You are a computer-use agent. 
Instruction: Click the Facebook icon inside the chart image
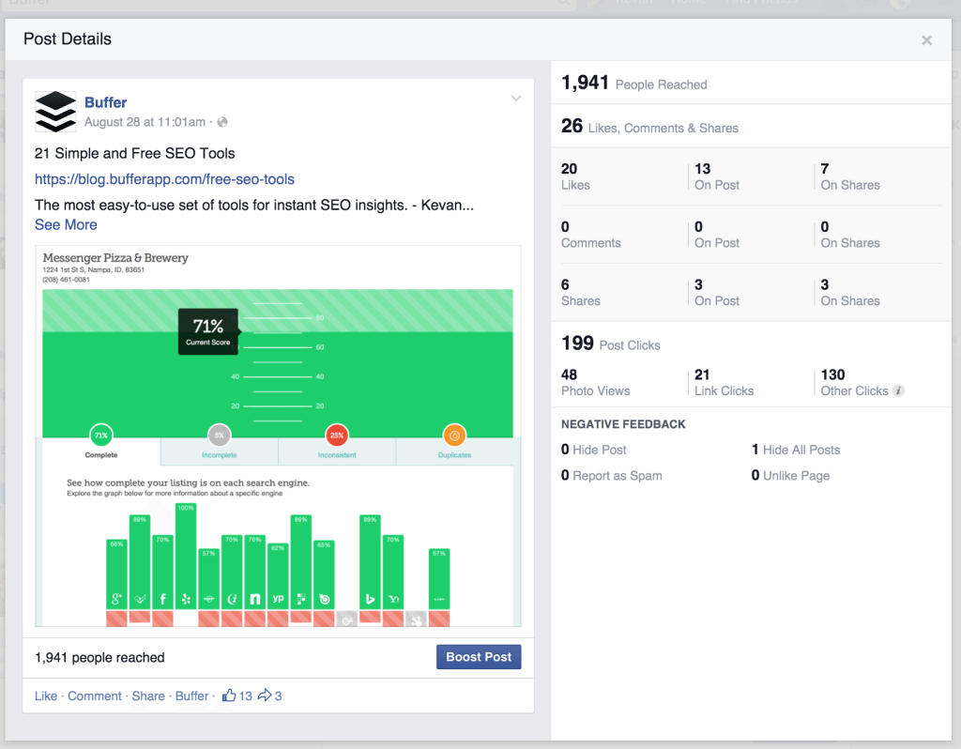click(162, 598)
